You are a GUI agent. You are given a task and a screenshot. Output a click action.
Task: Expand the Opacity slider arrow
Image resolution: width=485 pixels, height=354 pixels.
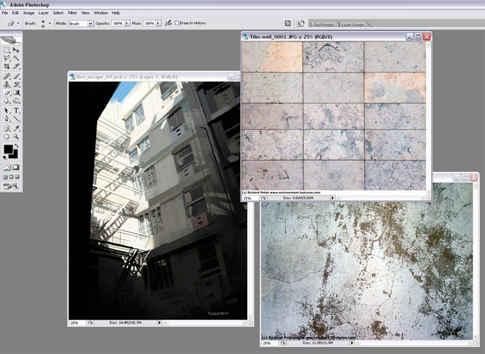pos(125,23)
